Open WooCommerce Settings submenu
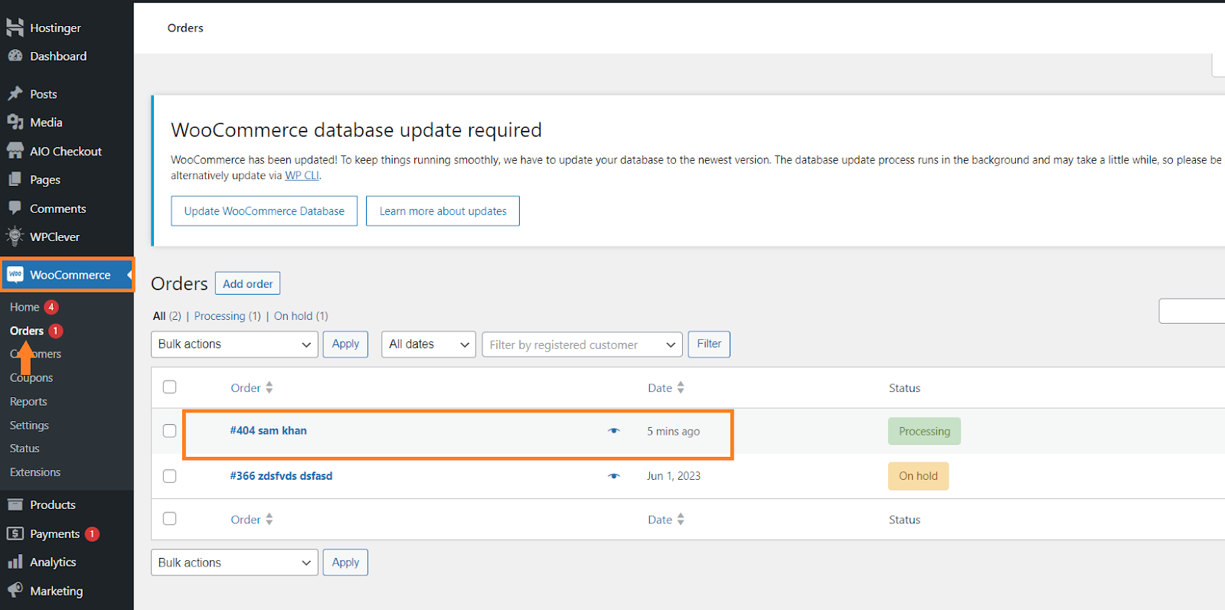Screen dimensions: 1225x610 [29, 426]
